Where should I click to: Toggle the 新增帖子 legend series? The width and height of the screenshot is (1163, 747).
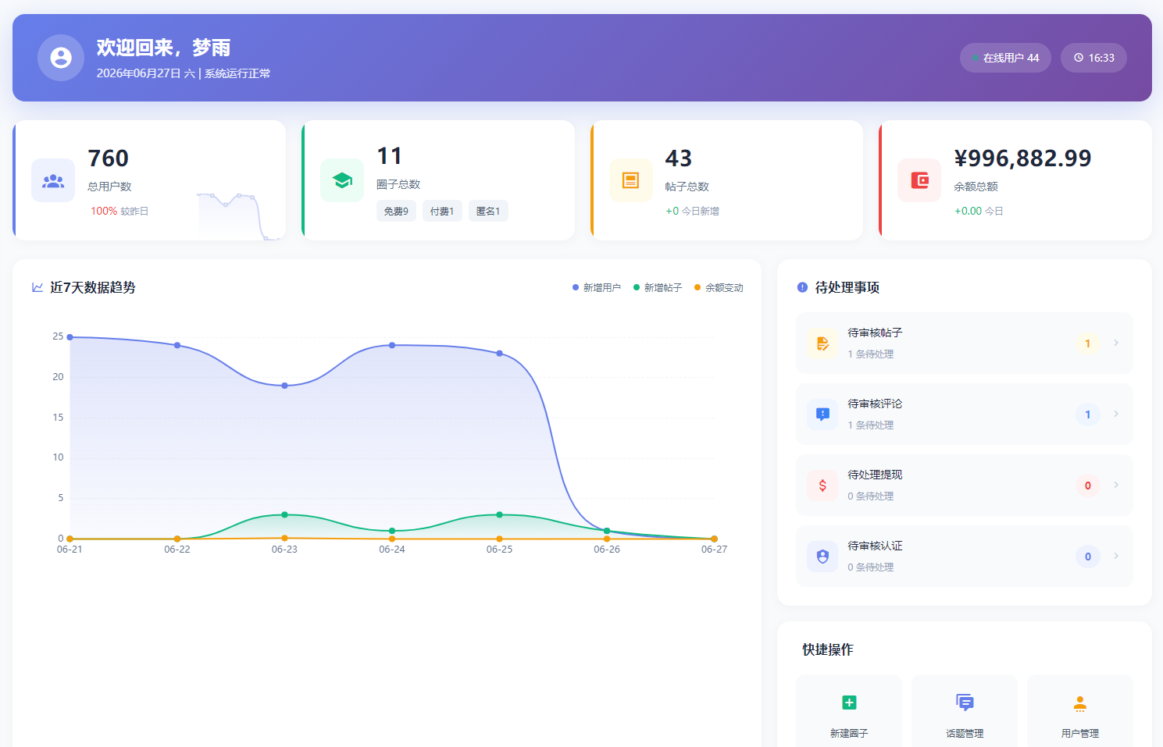point(658,288)
